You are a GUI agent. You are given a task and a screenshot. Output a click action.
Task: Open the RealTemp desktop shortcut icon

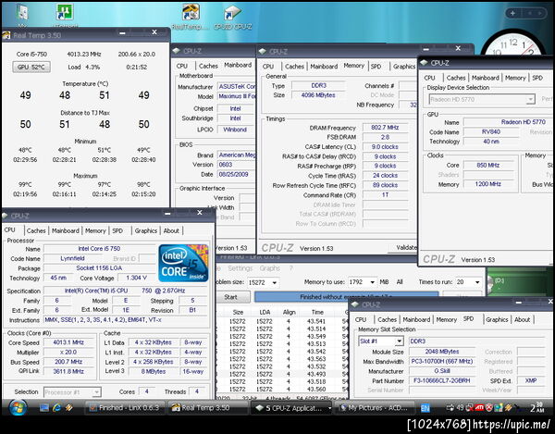point(191,13)
